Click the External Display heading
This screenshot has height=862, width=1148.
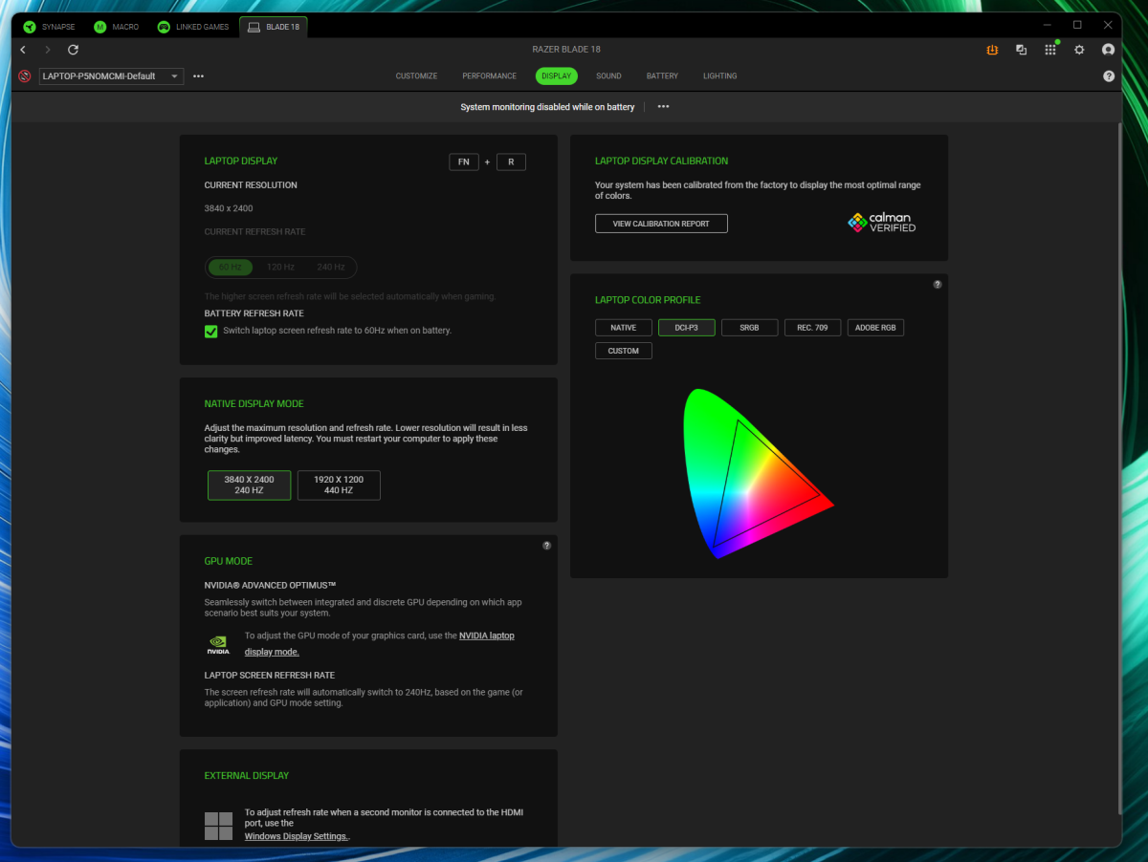247,776
